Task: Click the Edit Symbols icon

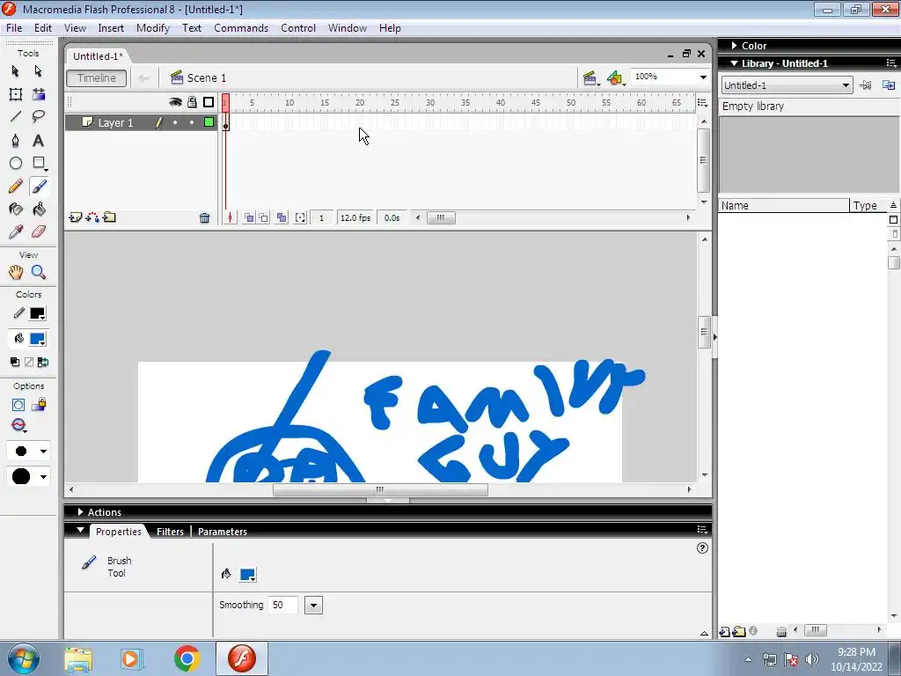Action: [x=615, y=78]
